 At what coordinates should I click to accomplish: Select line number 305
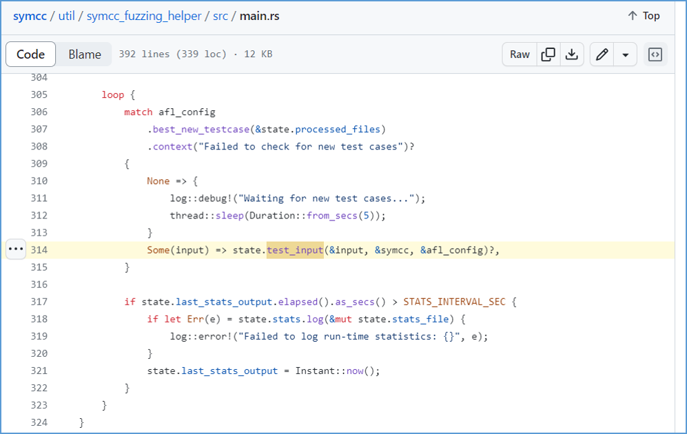click(x=39, y=94)
